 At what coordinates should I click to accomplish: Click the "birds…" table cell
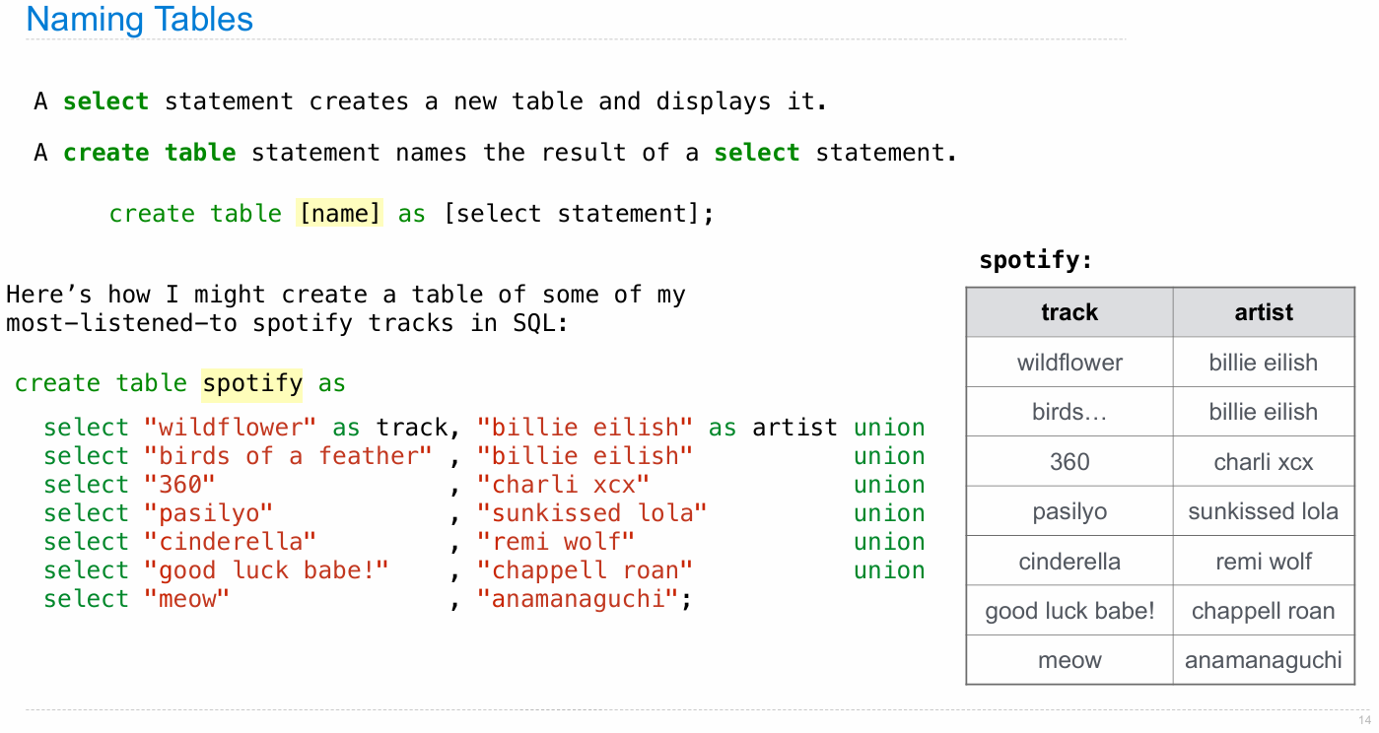pyautogui.click(x=1069, y=412)
